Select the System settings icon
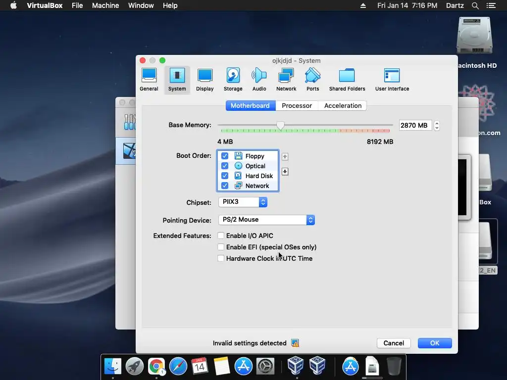507x380 pixels. point(177,80)
